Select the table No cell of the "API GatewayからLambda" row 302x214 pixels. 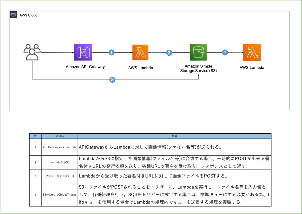tap(35, 147)
